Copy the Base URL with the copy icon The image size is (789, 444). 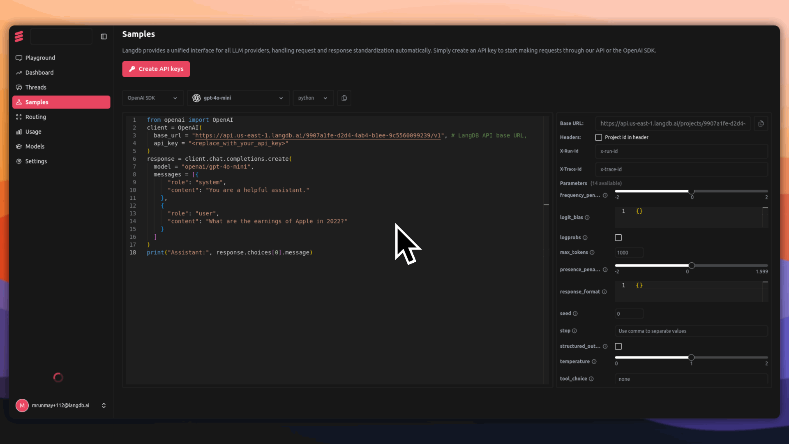pos(761,123)
